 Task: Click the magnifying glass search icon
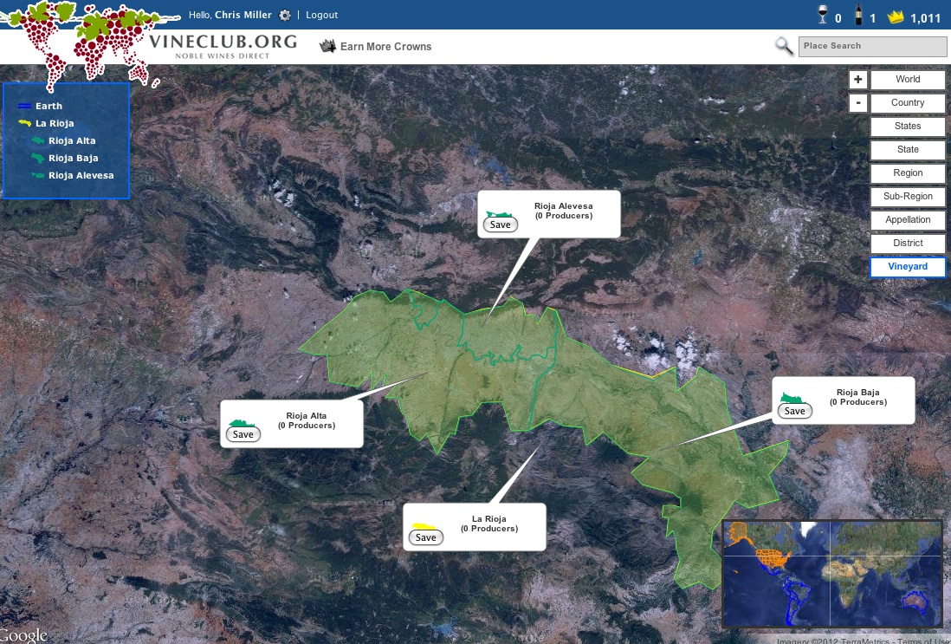784,46
